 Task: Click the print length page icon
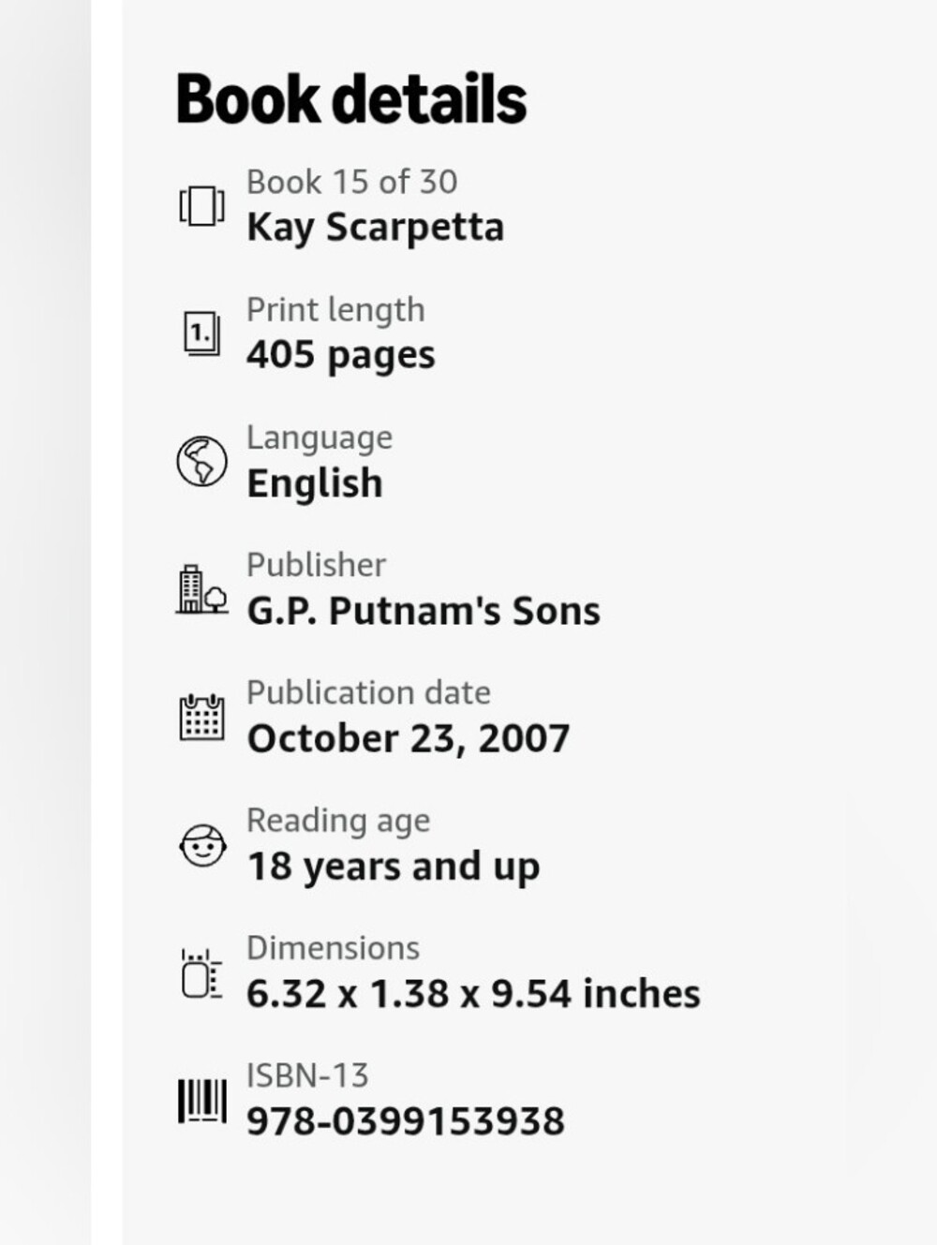(x=201, y=333)
